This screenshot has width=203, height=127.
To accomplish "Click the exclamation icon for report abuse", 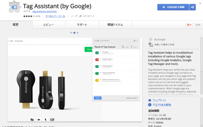I will point(150,105).
